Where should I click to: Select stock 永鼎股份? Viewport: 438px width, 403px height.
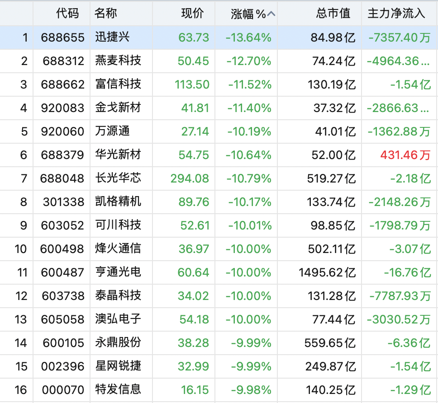pos(118,342)
